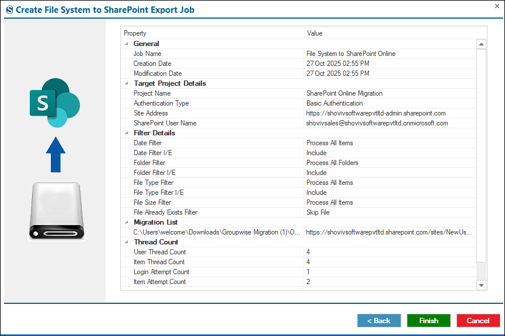
Task: Click the Item Attempt Count value 2
Action: [x=308, y=282]
